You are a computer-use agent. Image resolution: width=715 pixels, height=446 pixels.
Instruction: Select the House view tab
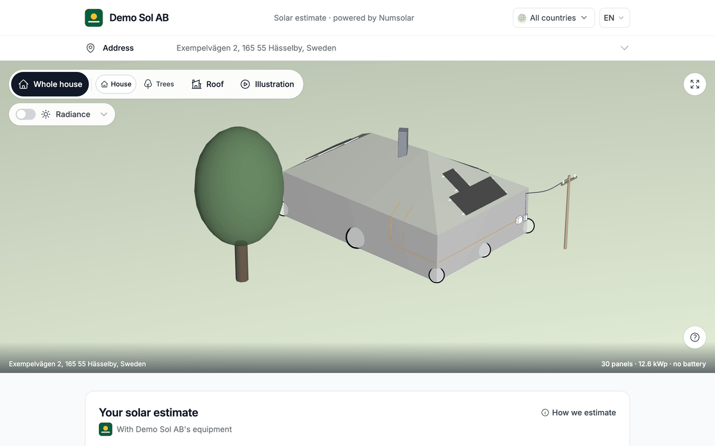click(116, 84)
